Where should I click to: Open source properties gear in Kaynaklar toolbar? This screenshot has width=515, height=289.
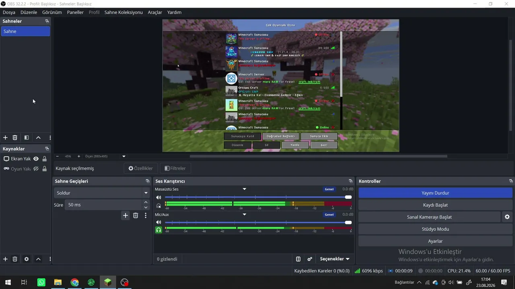pos(27,259)
